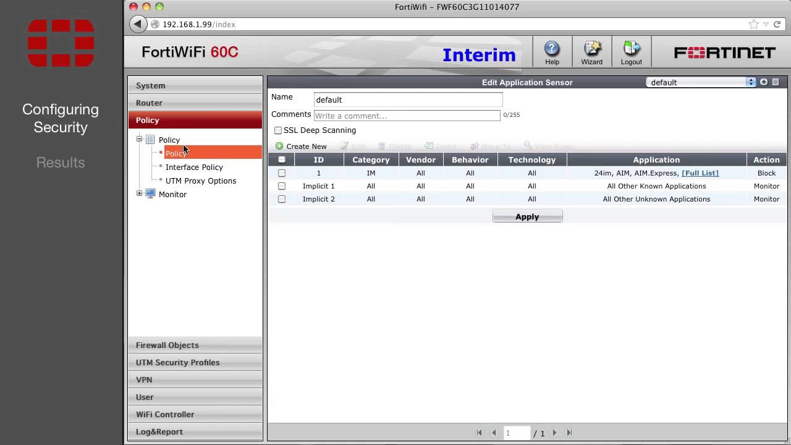791x445 pixels.
Task: Check the row with ID 1
Action: [282, 173]
